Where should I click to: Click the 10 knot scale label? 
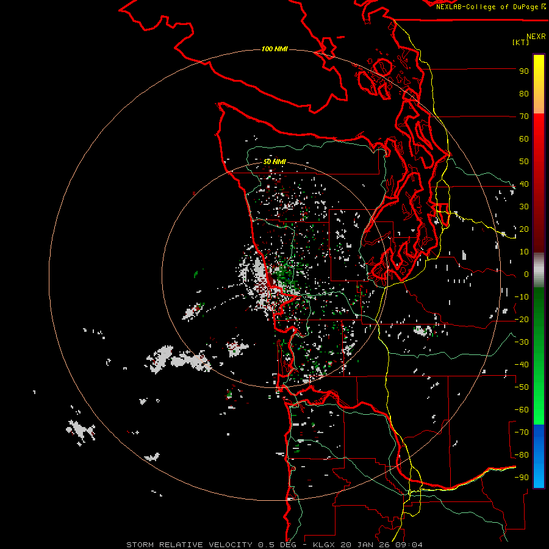point(524,252)
